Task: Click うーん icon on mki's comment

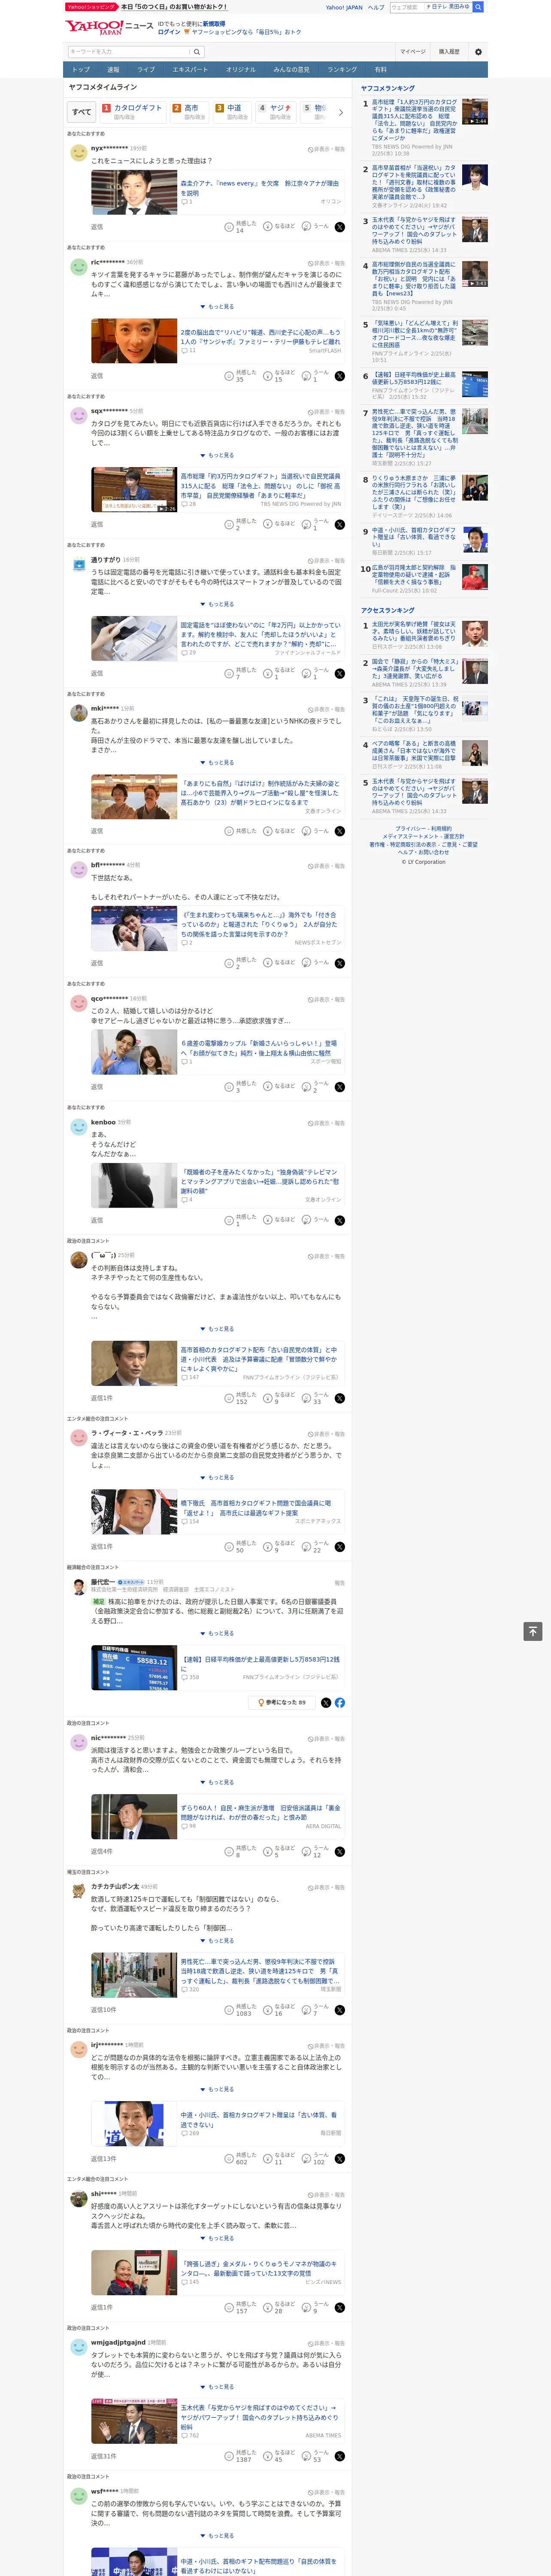Action: pos(307,831)
